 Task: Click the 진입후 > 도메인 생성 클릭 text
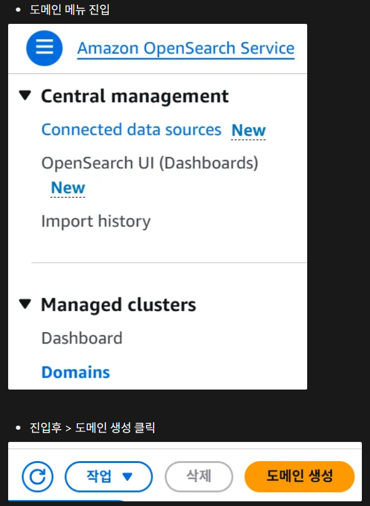click(x=92, y=428)
